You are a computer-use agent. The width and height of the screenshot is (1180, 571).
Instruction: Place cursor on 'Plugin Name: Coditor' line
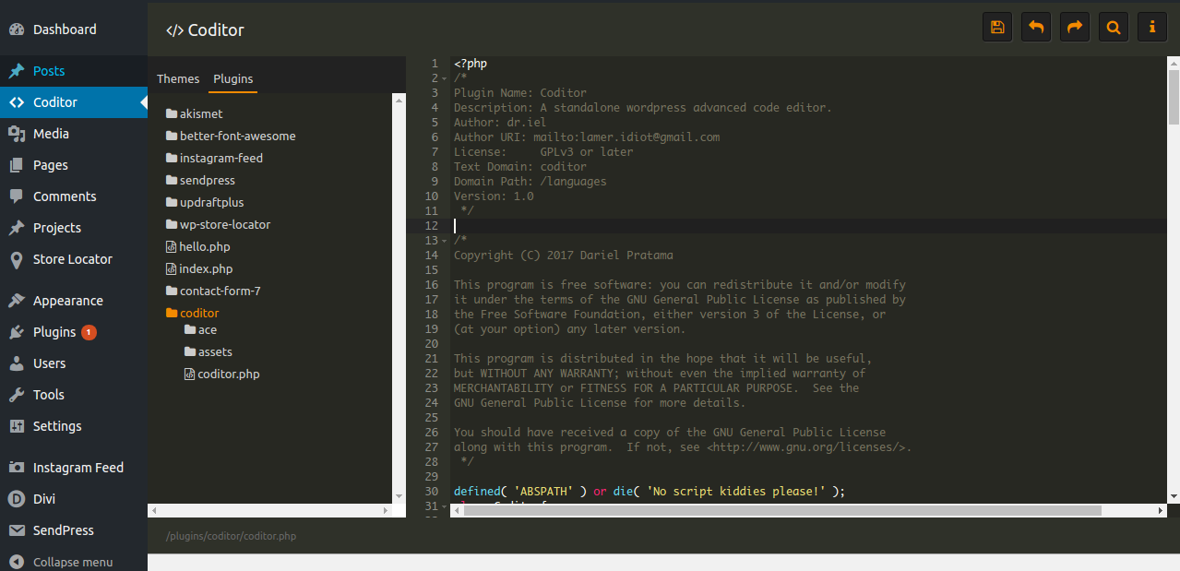click(520, 93)
